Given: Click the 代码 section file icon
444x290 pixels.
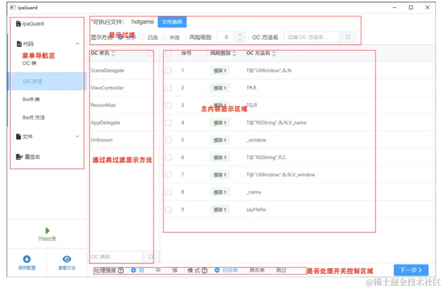Looking at the screenshot, I should pyautogui.click(x=19, y=44).
